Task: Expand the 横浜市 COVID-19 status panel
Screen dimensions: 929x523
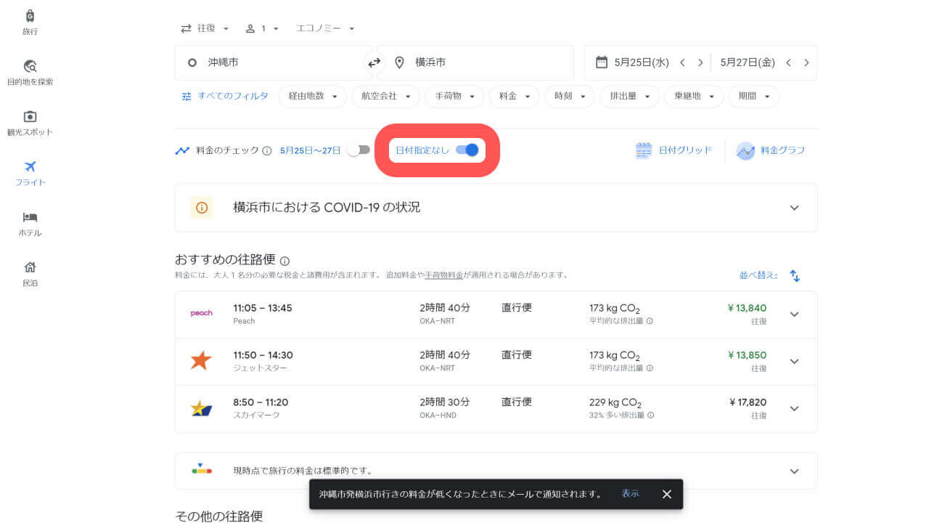Action: pos(794,208)
